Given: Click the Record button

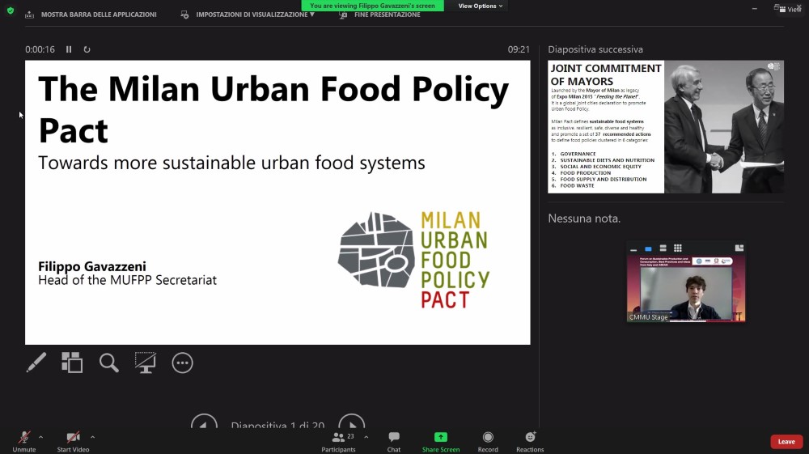Looking at the screenshot, I should tap(488, 441).
